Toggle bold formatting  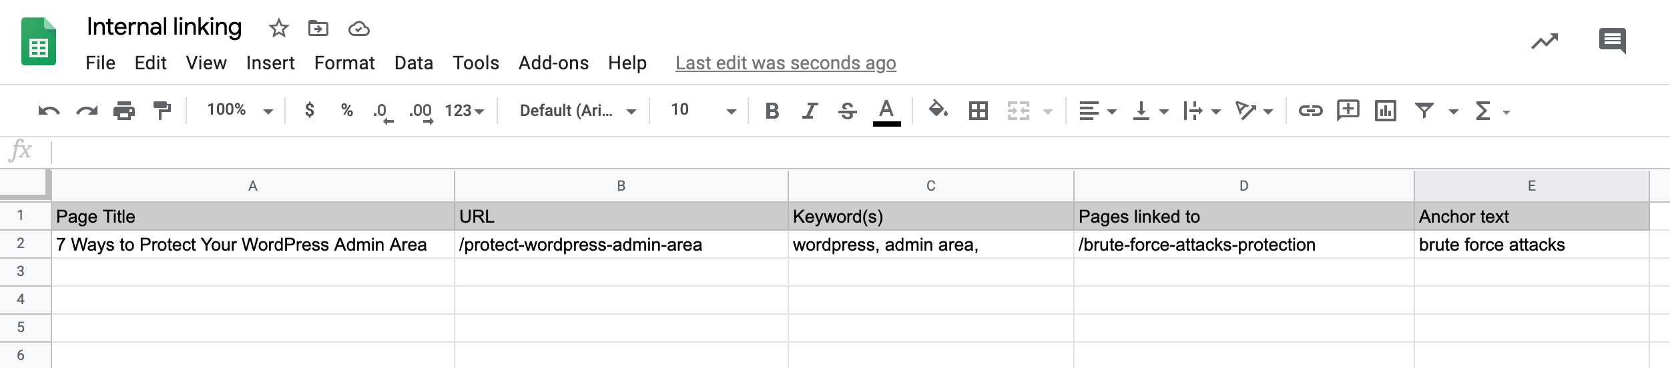(x=772, y=111)
